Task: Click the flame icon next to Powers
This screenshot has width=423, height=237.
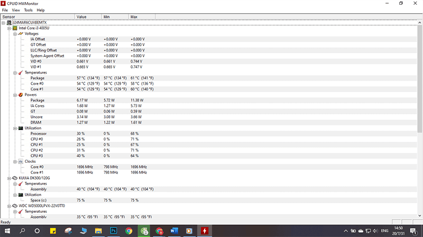Action: (21, 95)
